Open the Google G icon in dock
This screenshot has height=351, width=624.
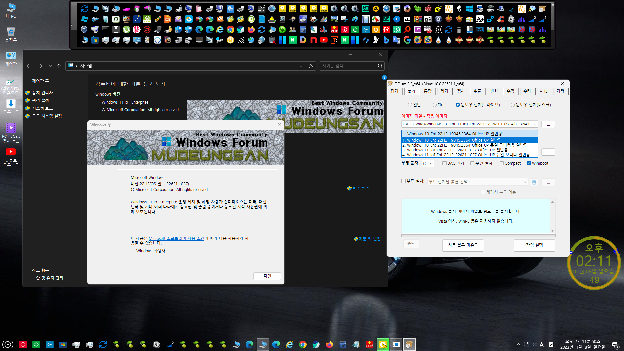click(x=407, y=40)
